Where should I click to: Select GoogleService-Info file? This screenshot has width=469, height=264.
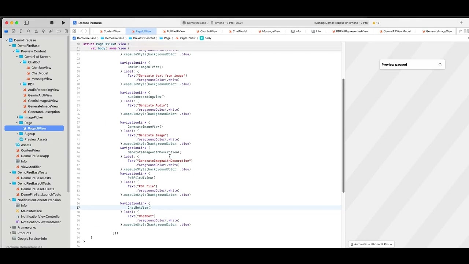point(32,238)
